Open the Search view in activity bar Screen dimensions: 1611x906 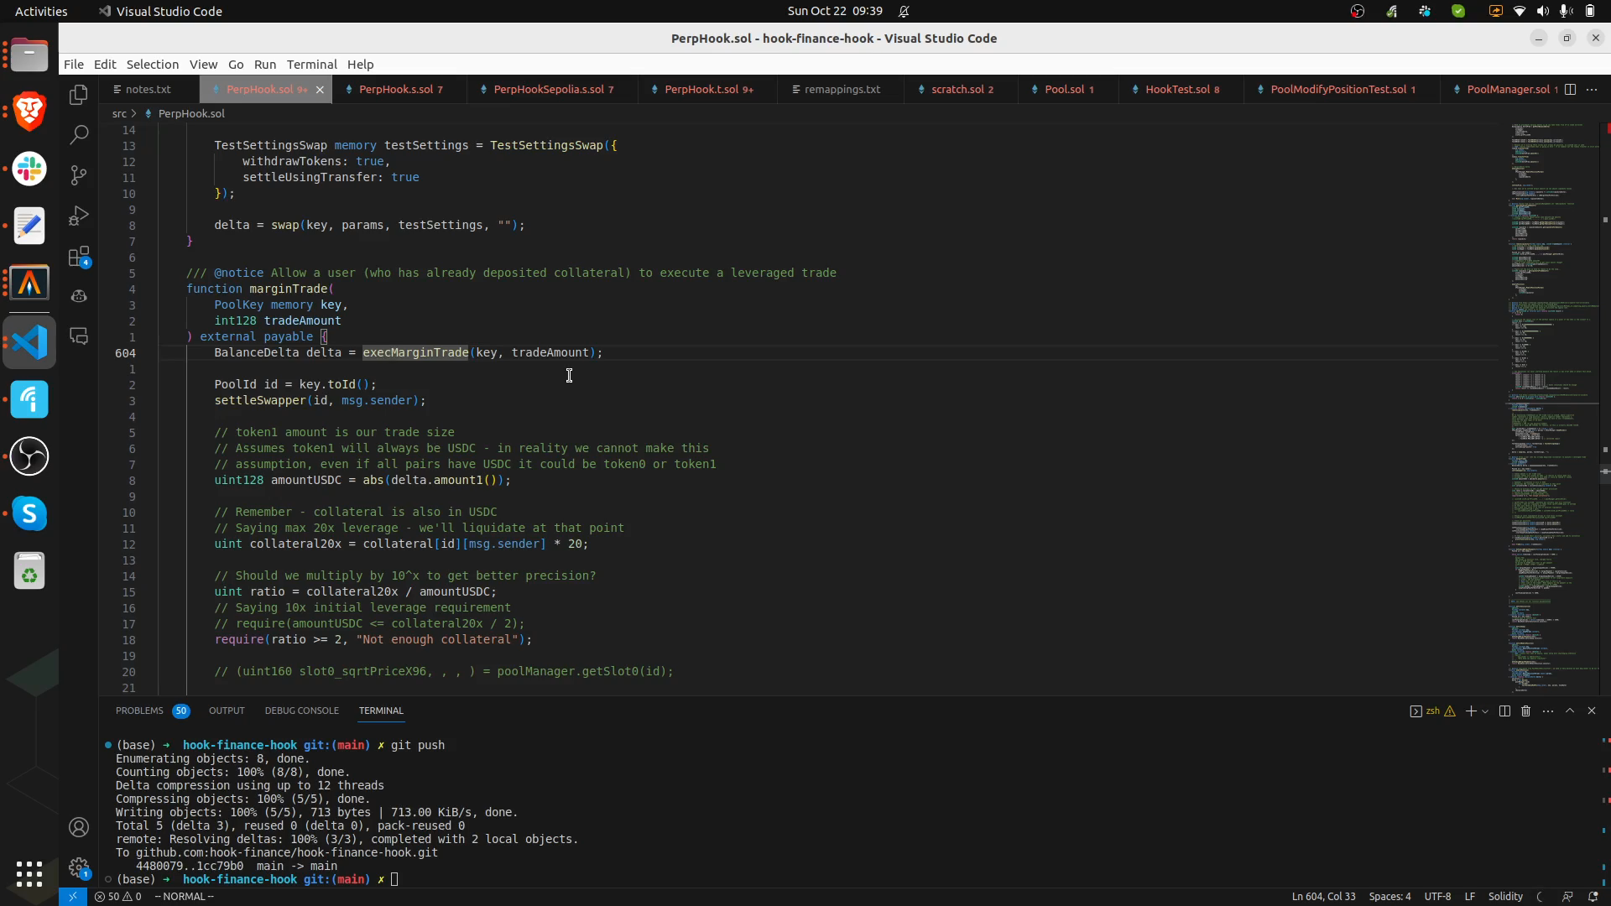pyautogui.click(x=79, y=135)
